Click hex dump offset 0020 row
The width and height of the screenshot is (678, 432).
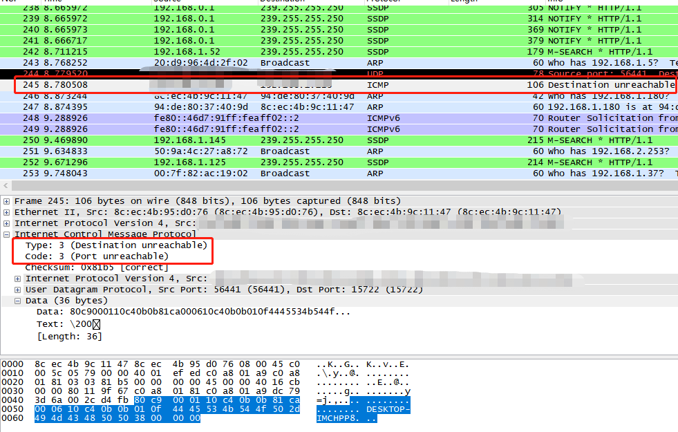coord(205,382)
